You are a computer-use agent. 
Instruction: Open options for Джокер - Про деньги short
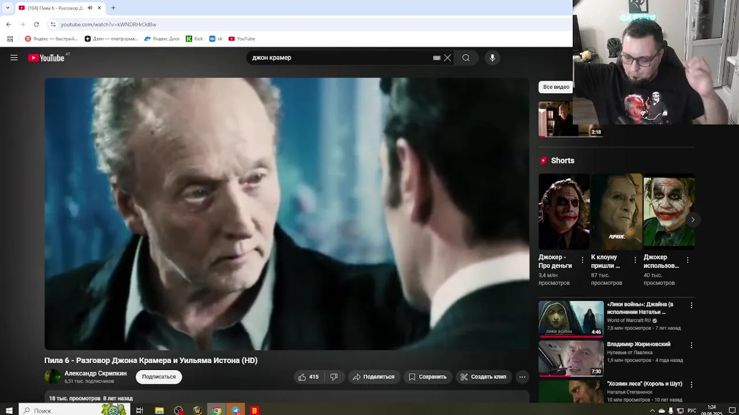click(582, 260)
